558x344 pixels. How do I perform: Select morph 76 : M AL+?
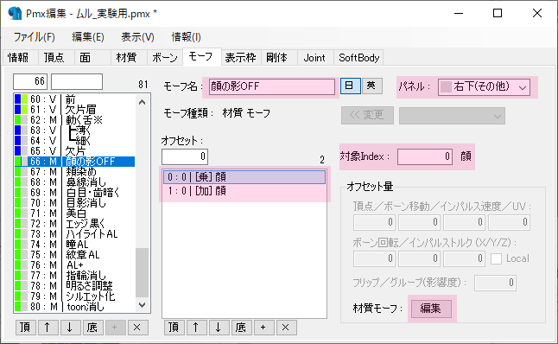coord(74,265)
